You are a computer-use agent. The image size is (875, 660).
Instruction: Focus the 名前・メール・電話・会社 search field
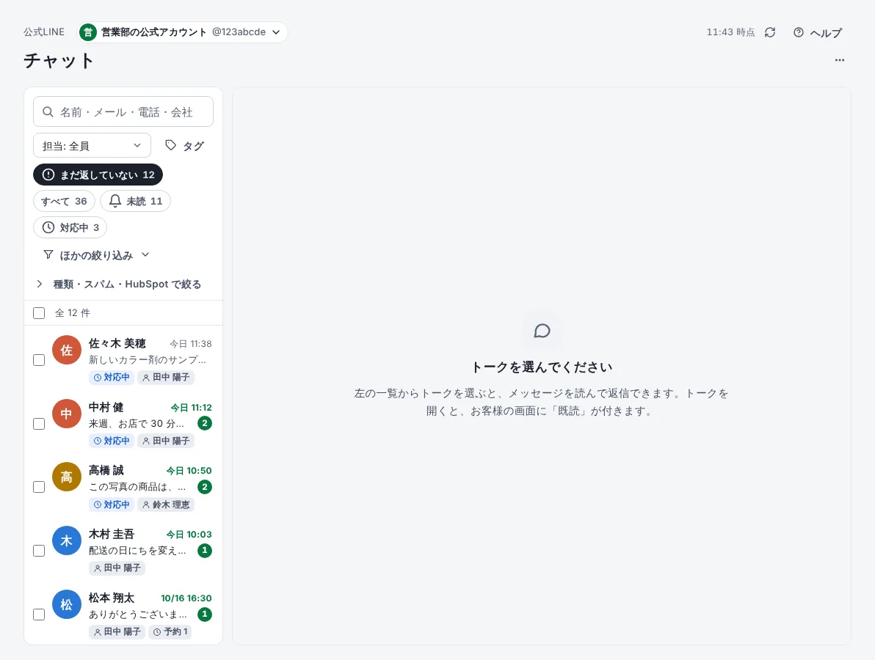point(123,111)
